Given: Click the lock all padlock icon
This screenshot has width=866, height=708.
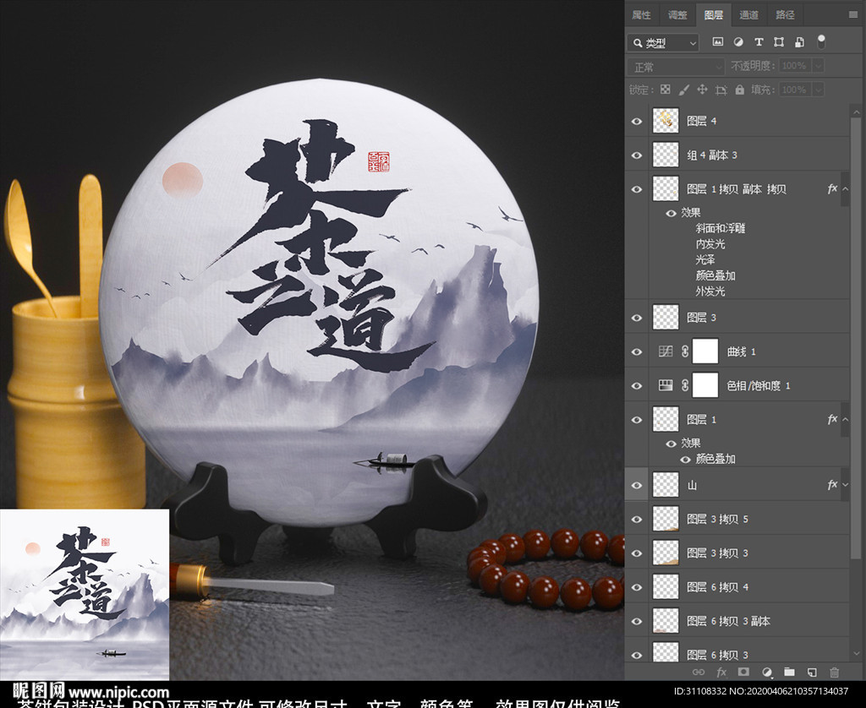Looking at the screenshot, I should coord(739,90).
